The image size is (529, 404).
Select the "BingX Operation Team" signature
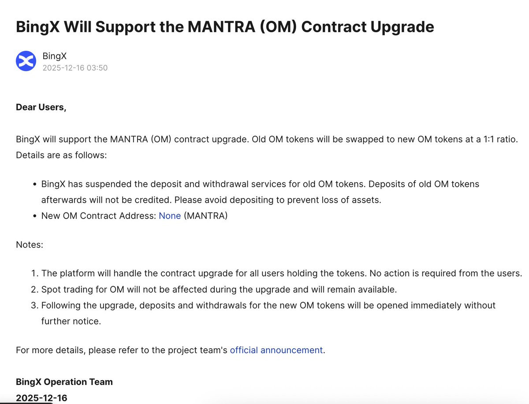[x=64, y=382]
